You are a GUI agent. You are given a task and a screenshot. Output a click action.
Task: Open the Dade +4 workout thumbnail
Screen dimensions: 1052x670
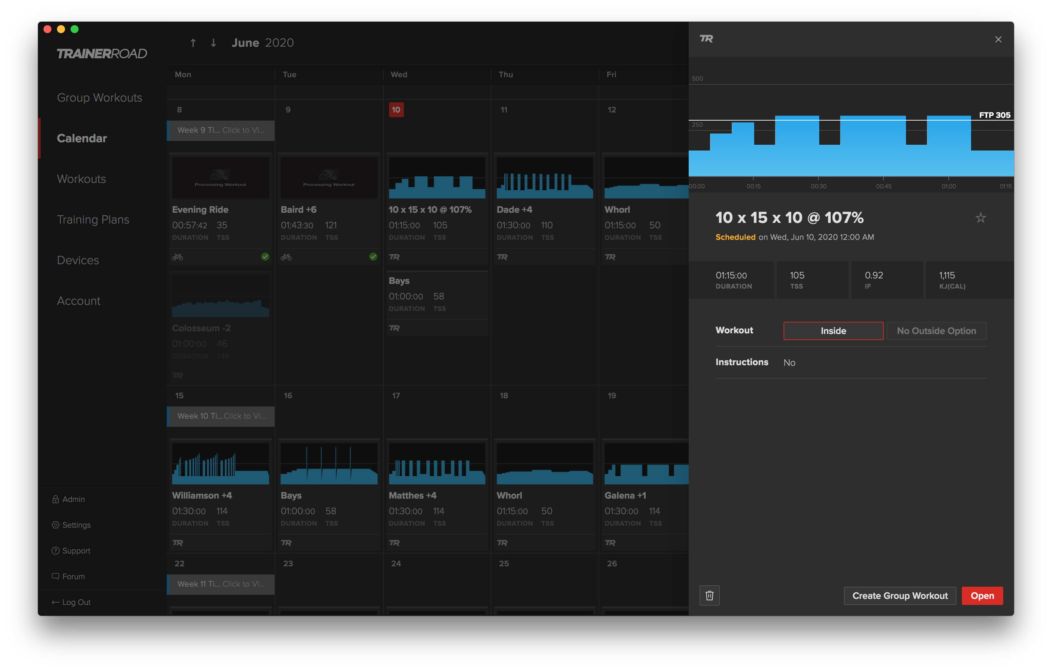[544, 178]
